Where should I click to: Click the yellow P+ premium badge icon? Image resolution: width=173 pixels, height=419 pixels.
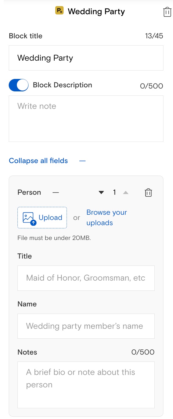[x=59, y=11]
